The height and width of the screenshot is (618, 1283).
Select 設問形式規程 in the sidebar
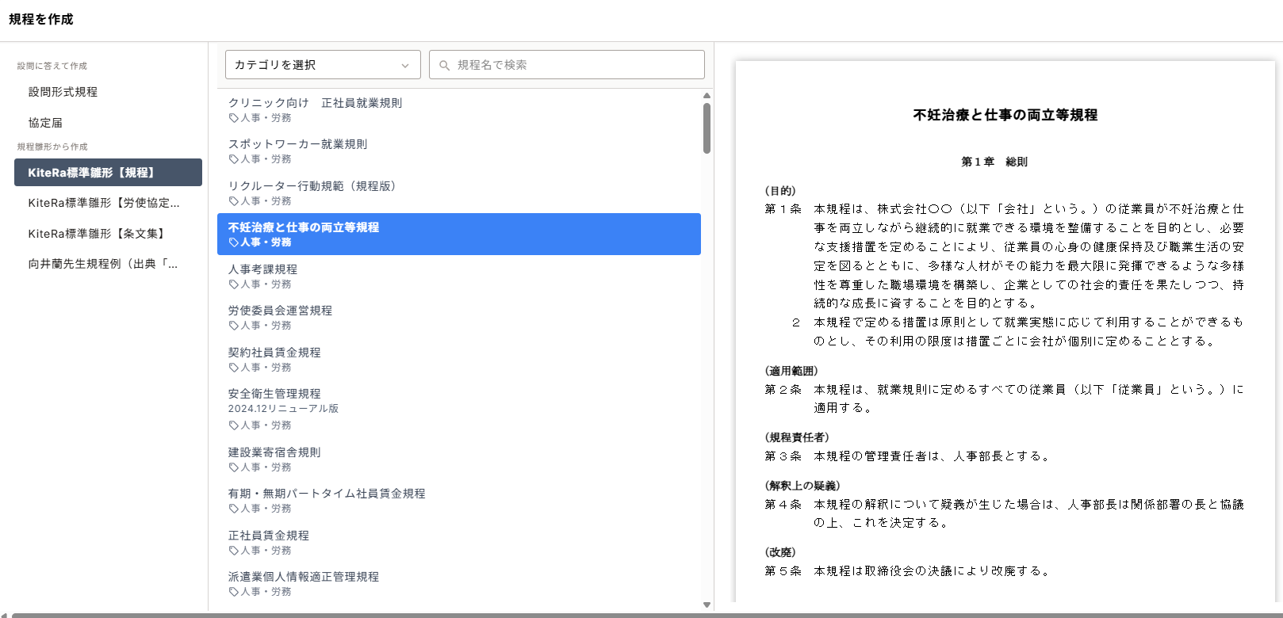coord(63,92)
